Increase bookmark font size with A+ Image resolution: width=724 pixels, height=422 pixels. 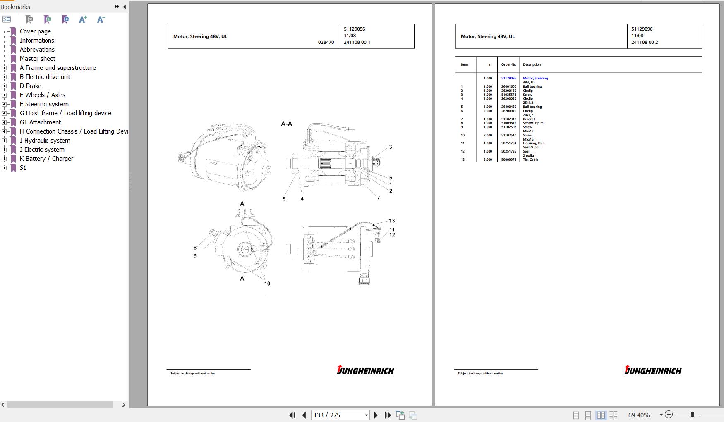(x=83, y=19)
